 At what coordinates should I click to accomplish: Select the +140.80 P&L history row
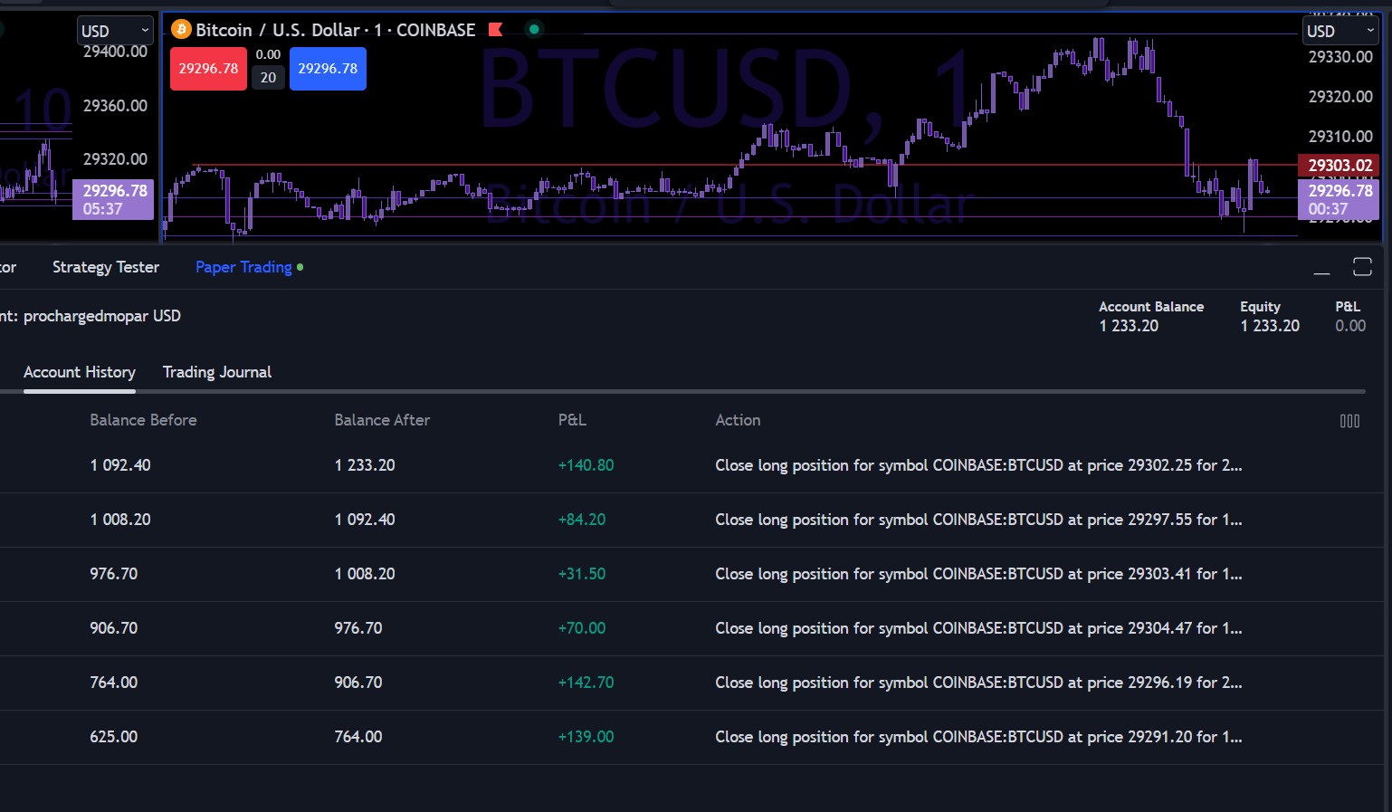click(586, 465)
